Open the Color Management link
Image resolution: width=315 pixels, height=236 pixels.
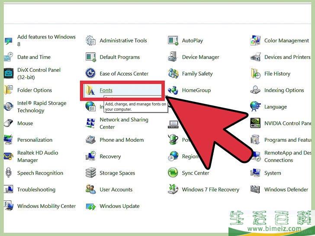[286, 41]
